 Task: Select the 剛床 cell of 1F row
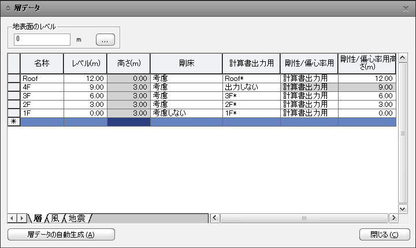(x=186, y=113)
